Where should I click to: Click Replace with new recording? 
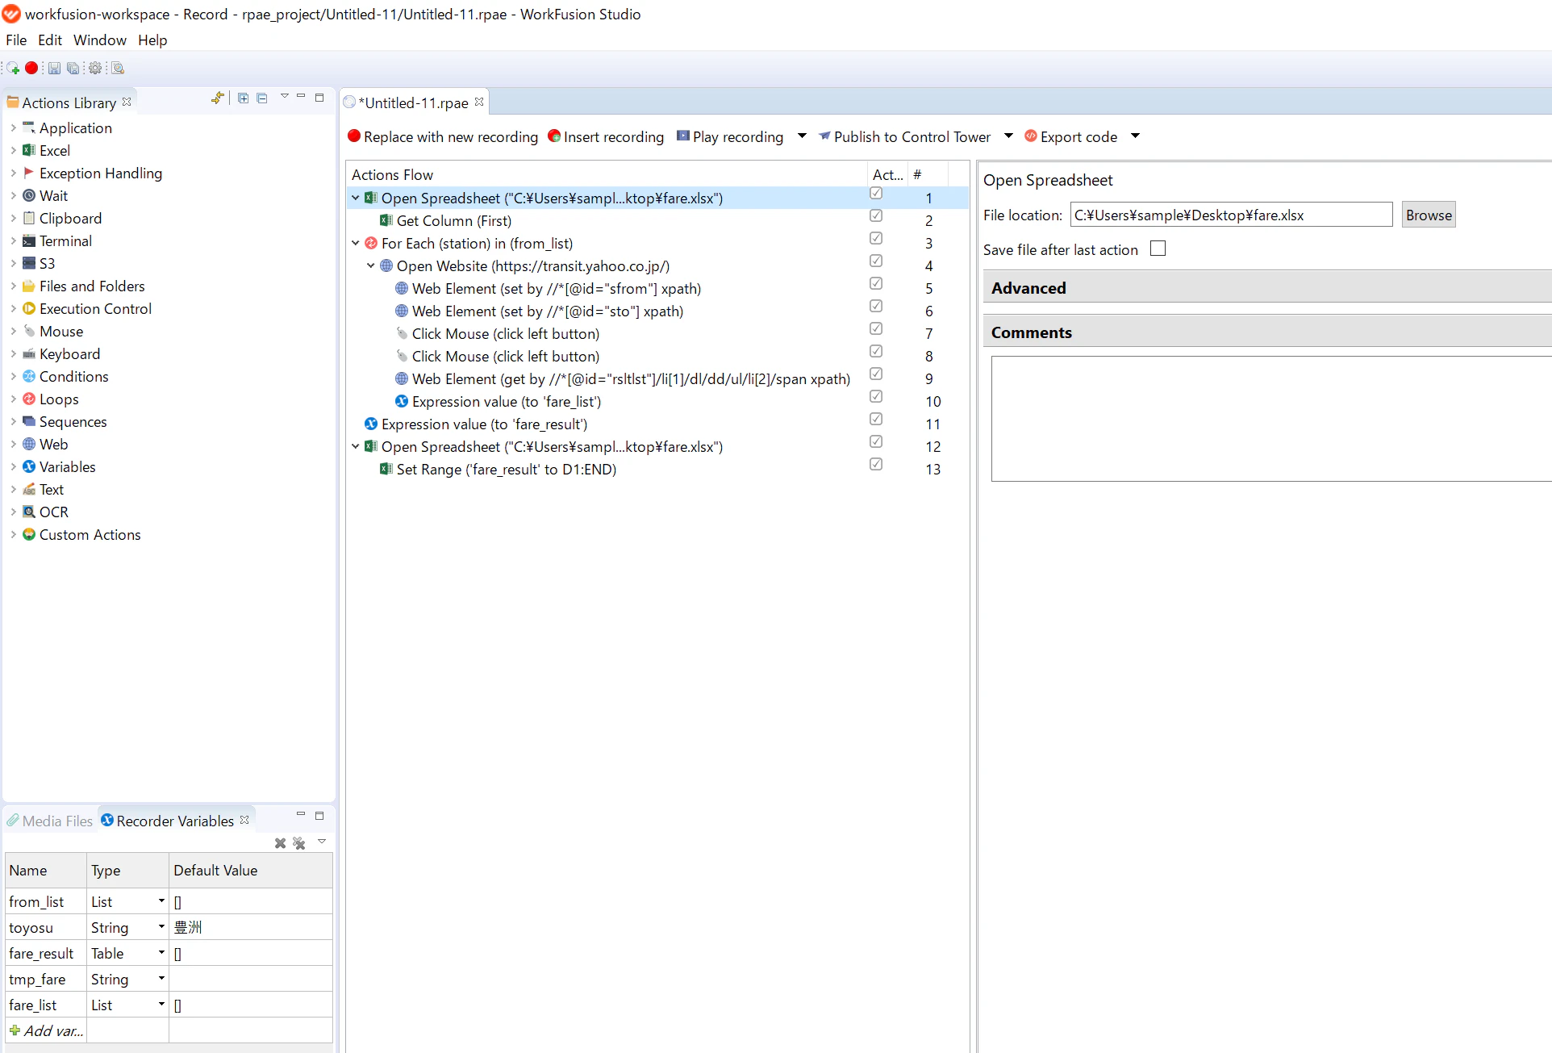click(x=443, y=137)
